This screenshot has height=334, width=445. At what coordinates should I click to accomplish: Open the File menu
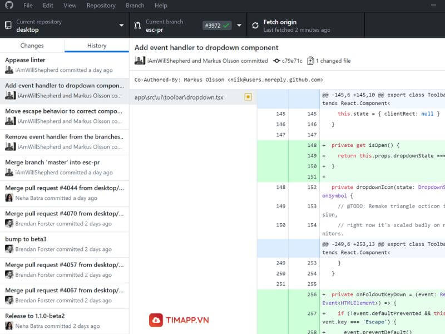coord(28,6)
